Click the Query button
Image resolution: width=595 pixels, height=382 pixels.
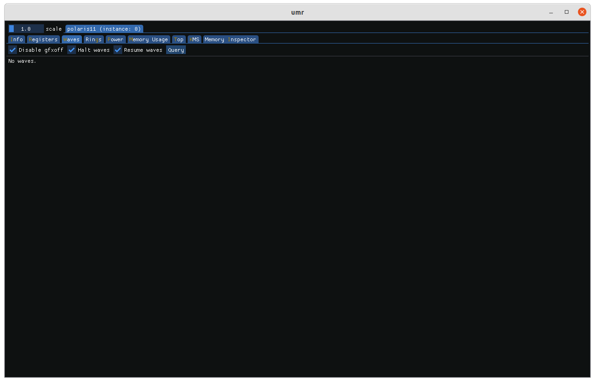(x=176, y=50)
